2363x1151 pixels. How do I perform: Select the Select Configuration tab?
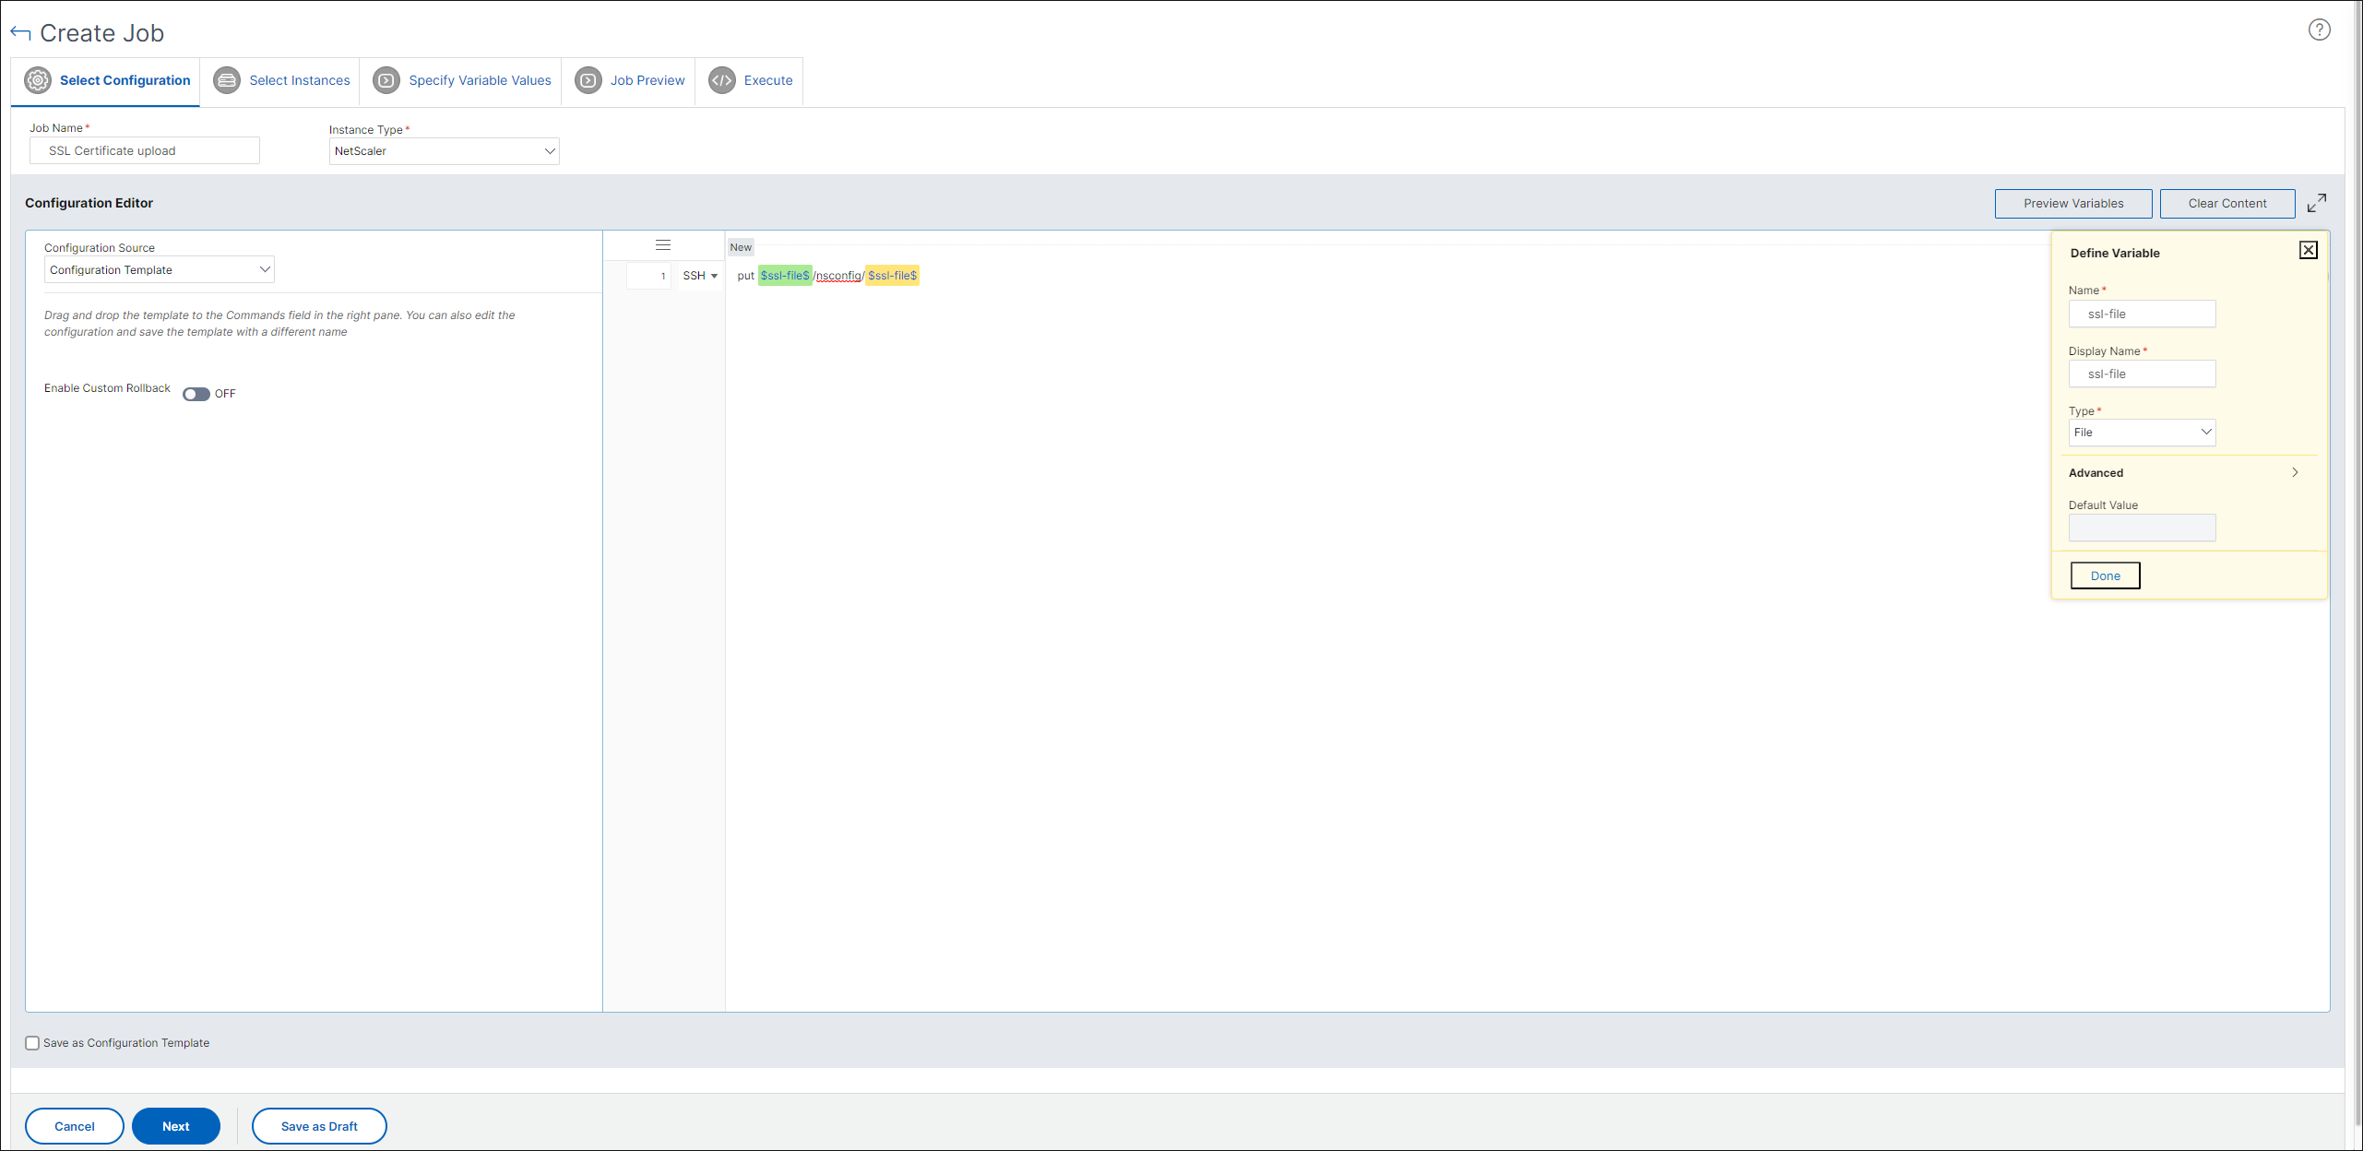(x=107, y=80)
